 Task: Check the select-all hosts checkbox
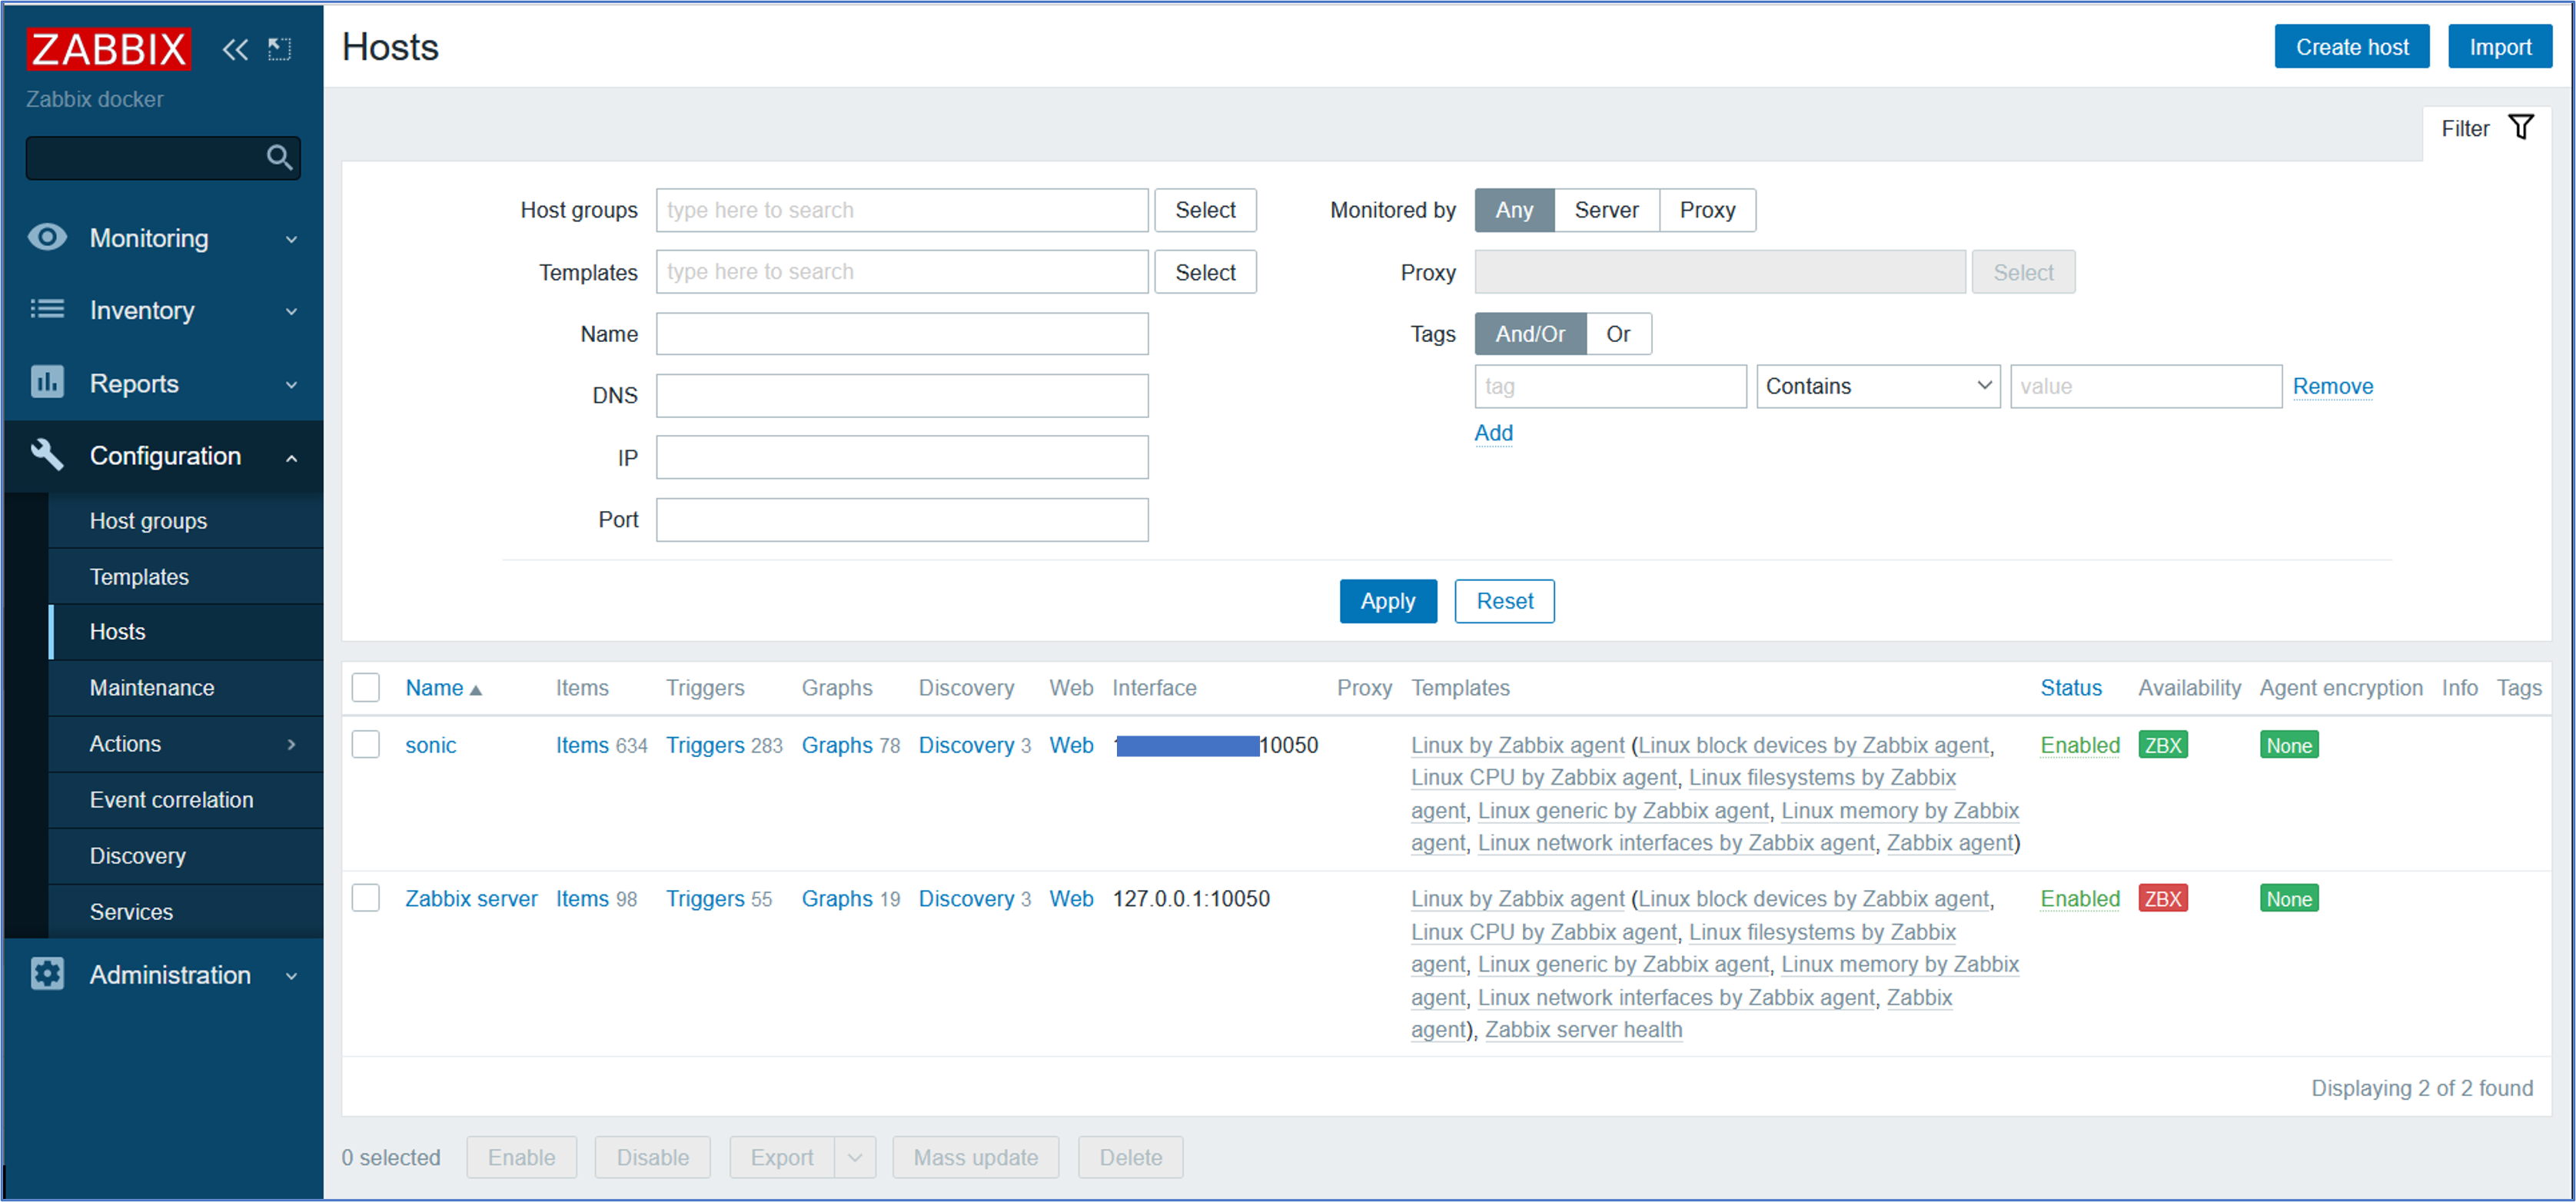pyautogui.click(x=366, y=687)
